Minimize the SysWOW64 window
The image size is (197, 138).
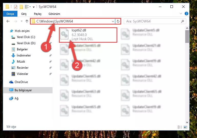[160, 7]
